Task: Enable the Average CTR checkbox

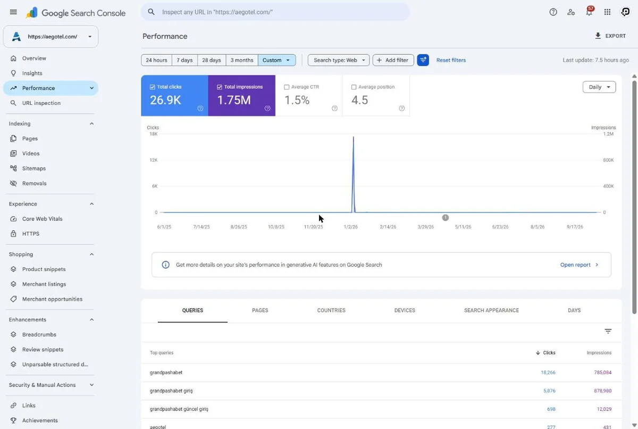Action: point(287,87)
